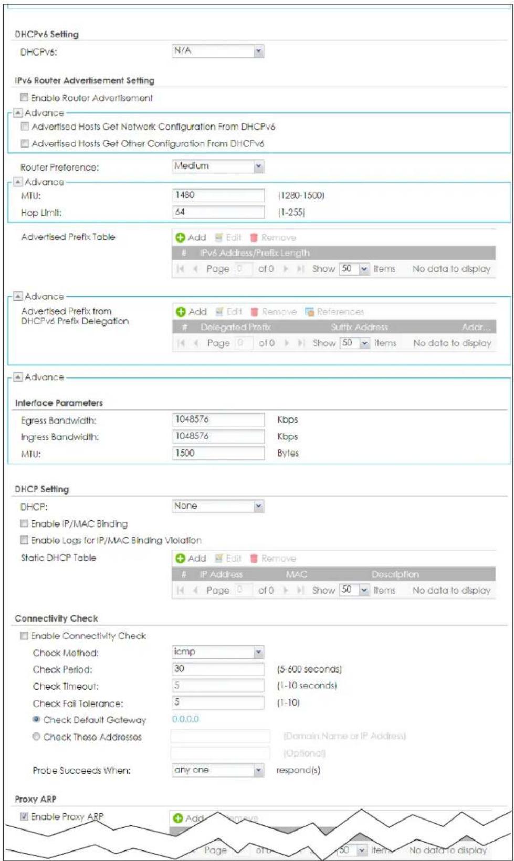Open References for DHCPv6 Prefix Delegation
Image resolution: width=514 pixels, height=861 pixels.
334,312
